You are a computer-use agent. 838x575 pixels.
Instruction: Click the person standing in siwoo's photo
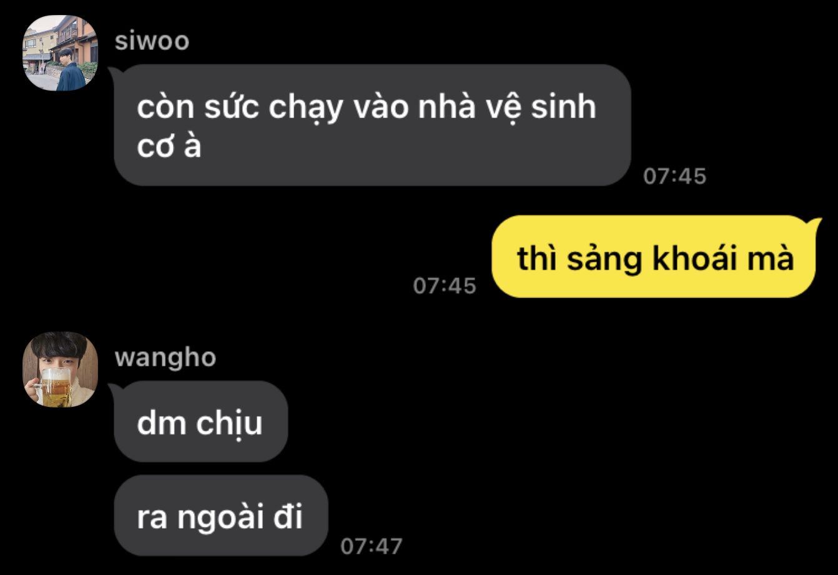click(69, 70)
